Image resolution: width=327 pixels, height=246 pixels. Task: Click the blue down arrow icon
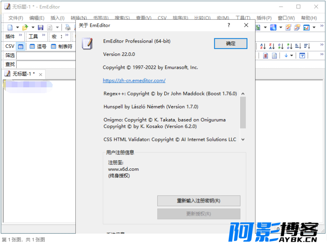[x=286, y=55]
